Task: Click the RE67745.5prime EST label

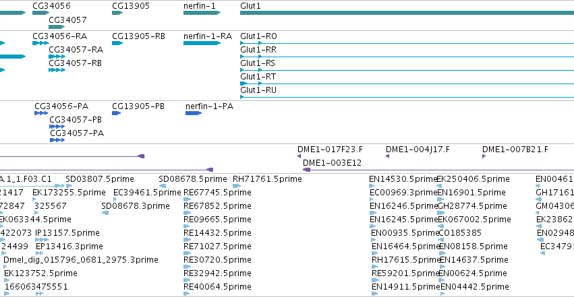Action: [x=217, y=193]
